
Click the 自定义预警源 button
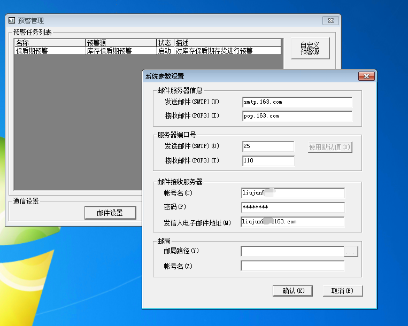click(x=310, y=48)
